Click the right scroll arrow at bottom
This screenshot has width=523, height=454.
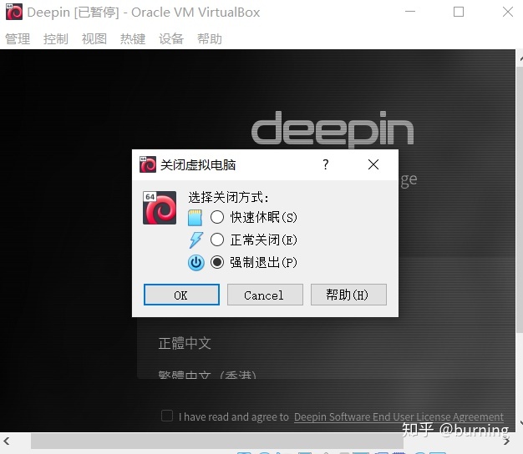506,441
